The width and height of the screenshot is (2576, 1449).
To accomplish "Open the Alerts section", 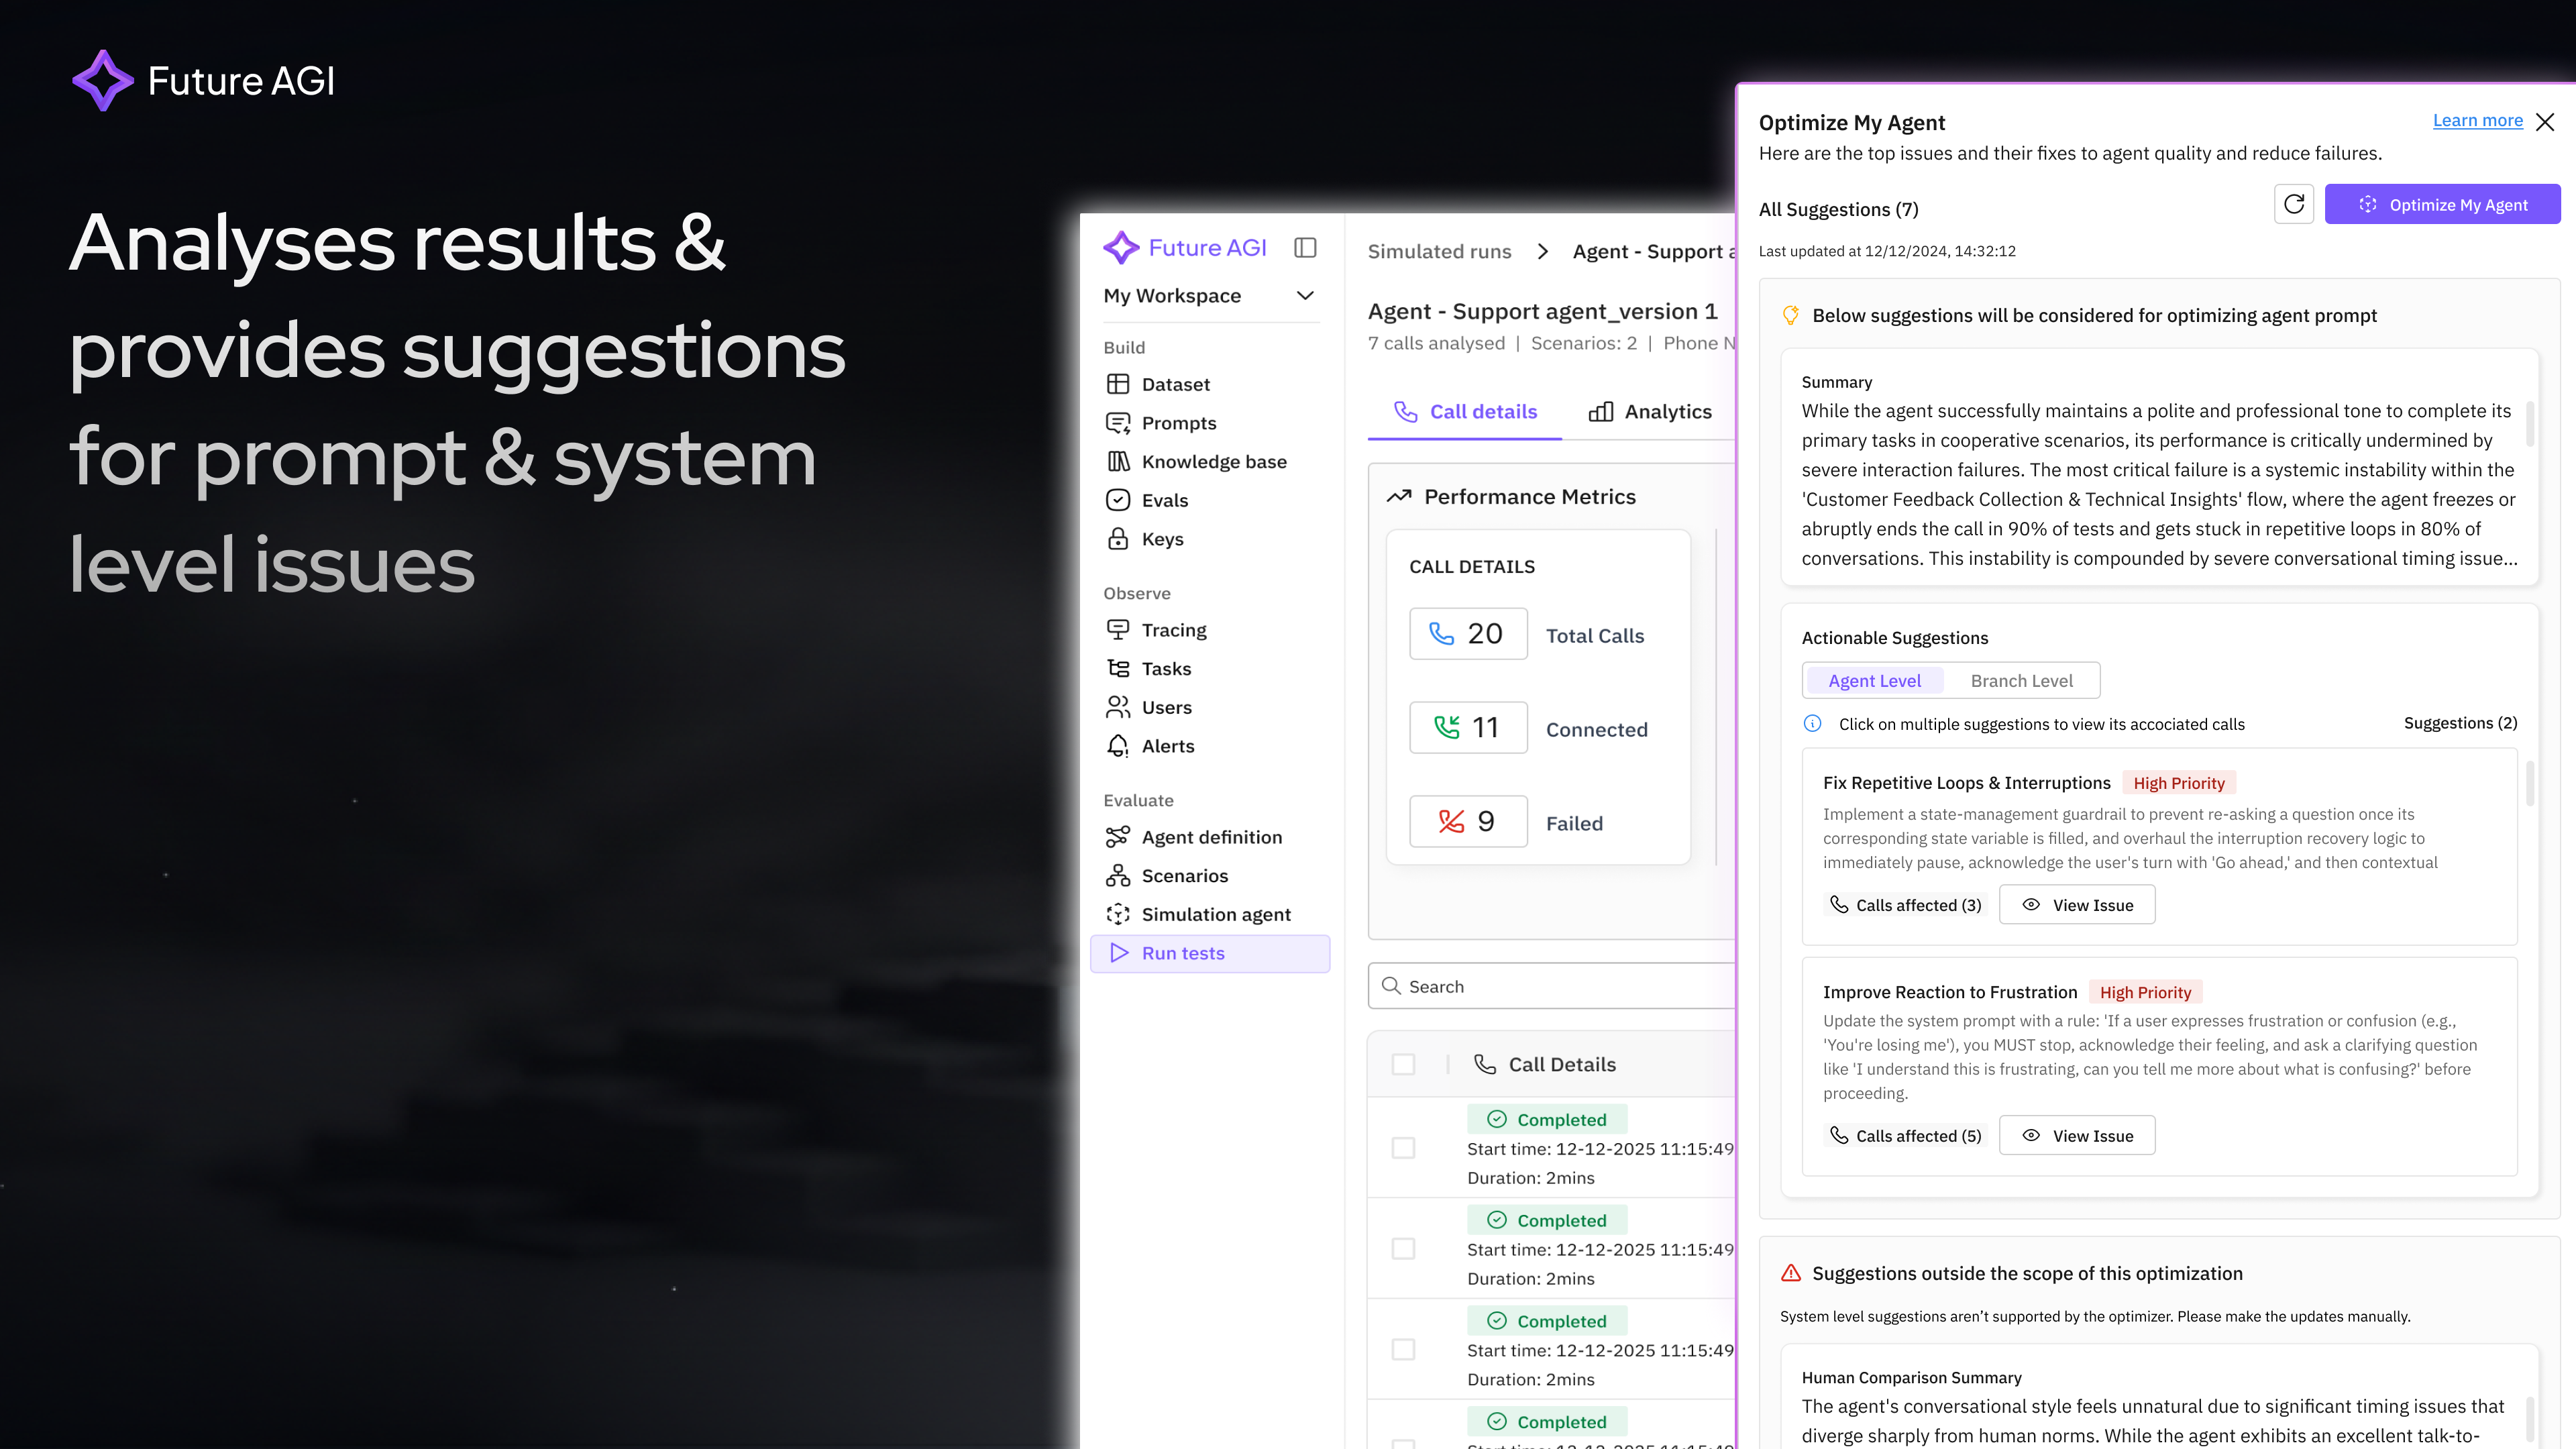I will 1169,745.
